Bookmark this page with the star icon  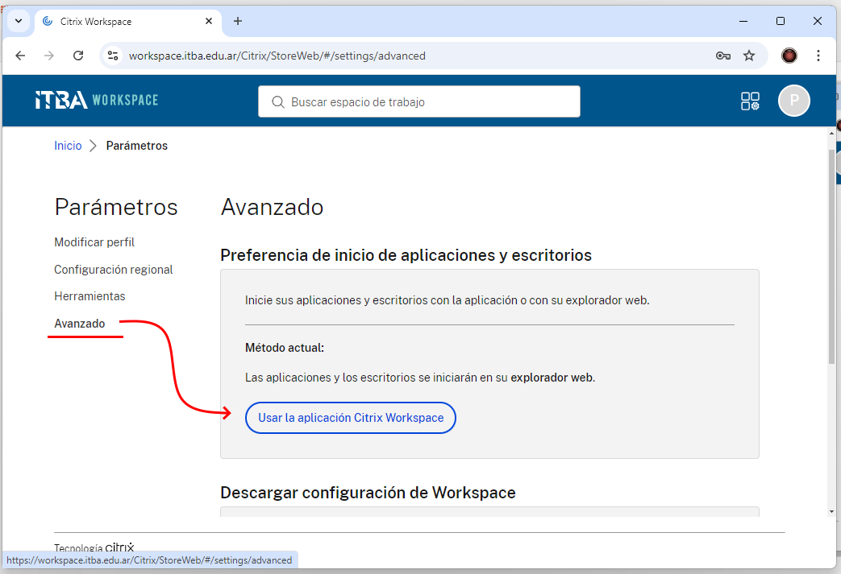pyautogui.click(x=749, y=56)
